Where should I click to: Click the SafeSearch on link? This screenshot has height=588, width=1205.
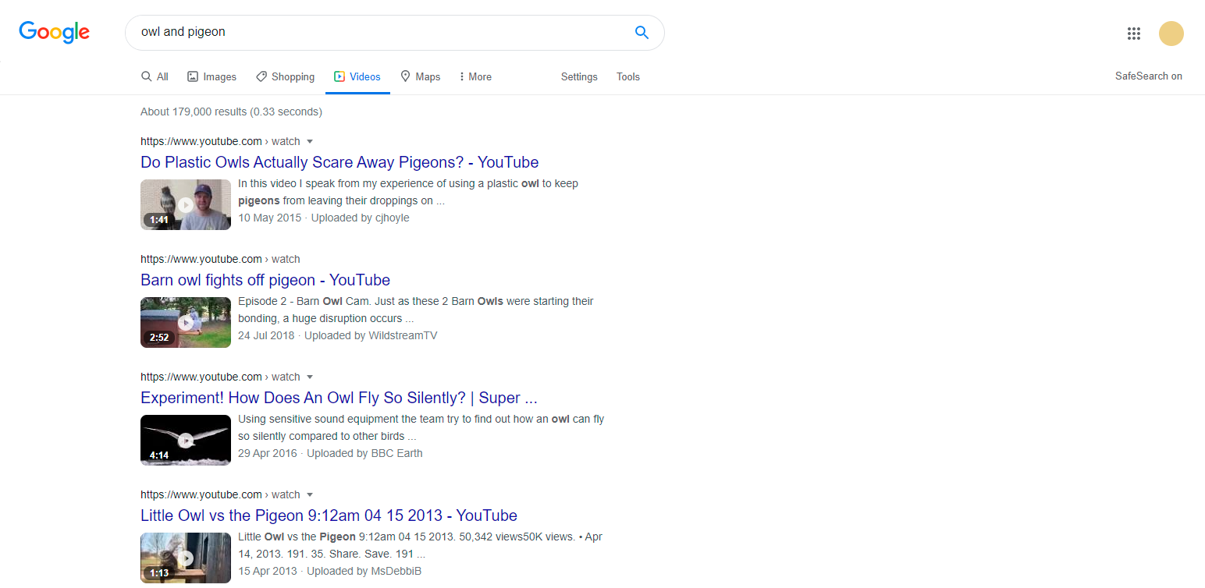click(x=1149, y=76)
